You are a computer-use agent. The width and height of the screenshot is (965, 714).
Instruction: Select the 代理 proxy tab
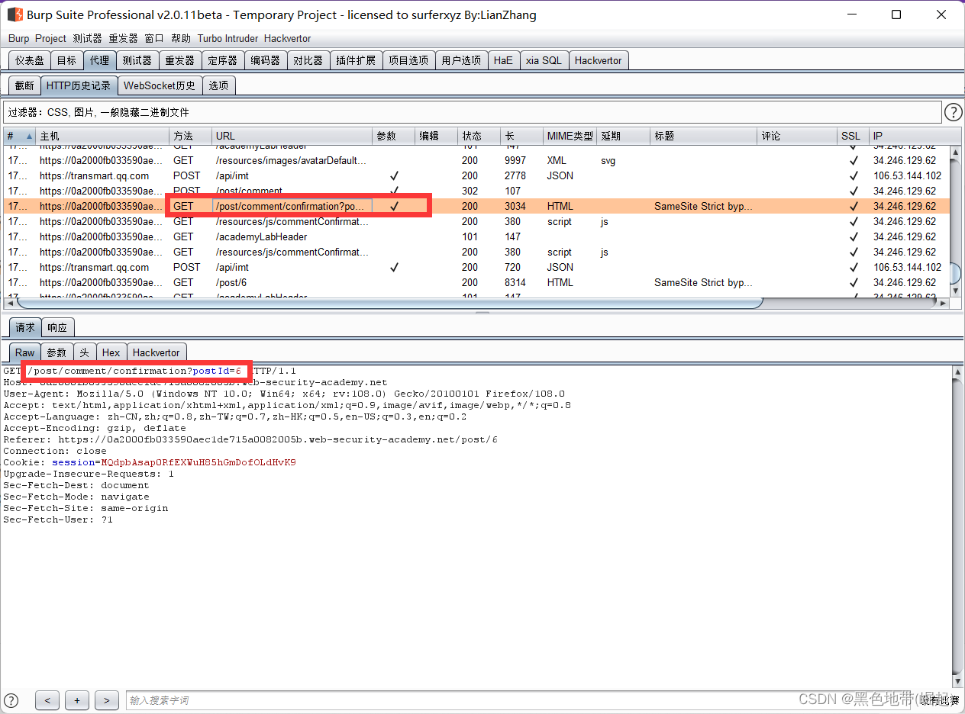tap(99, 60)
